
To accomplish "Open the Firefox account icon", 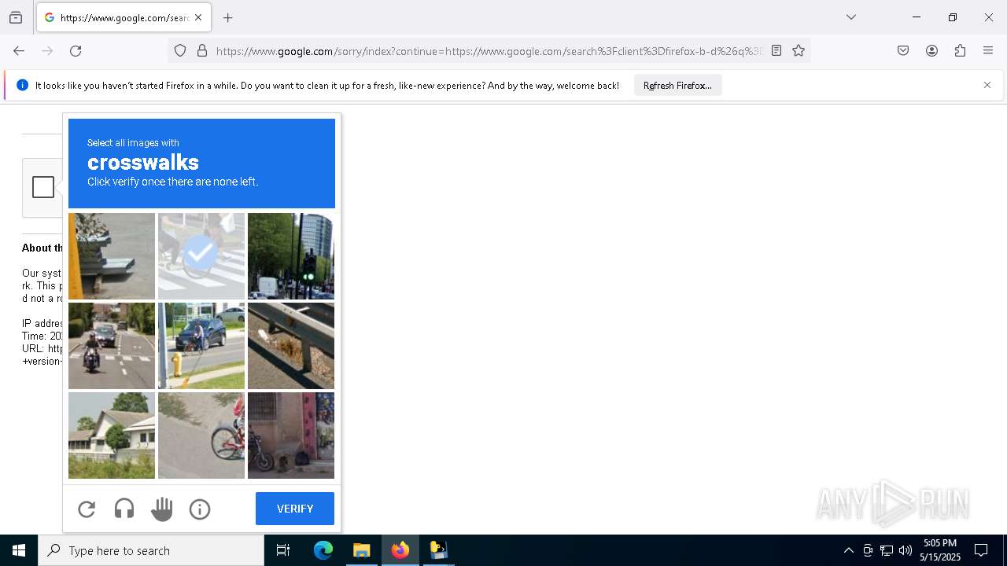I will tap(931, 50).
